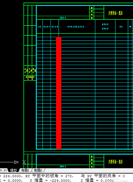Click the upper '2016' date text
133x182 pixels.
[x=63, y=18]
